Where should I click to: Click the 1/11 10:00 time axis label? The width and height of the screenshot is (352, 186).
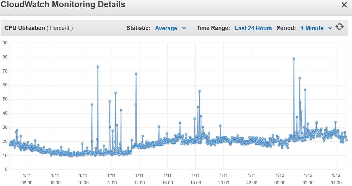(x=83, y=179)
